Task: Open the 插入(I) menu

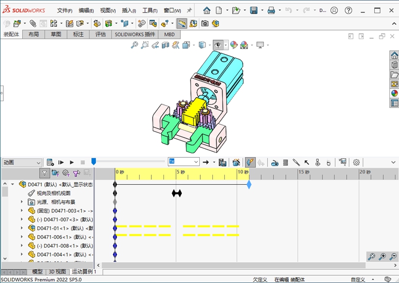Action: 129,11
